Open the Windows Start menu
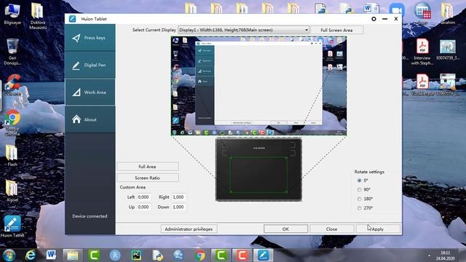 click(9, 255)
